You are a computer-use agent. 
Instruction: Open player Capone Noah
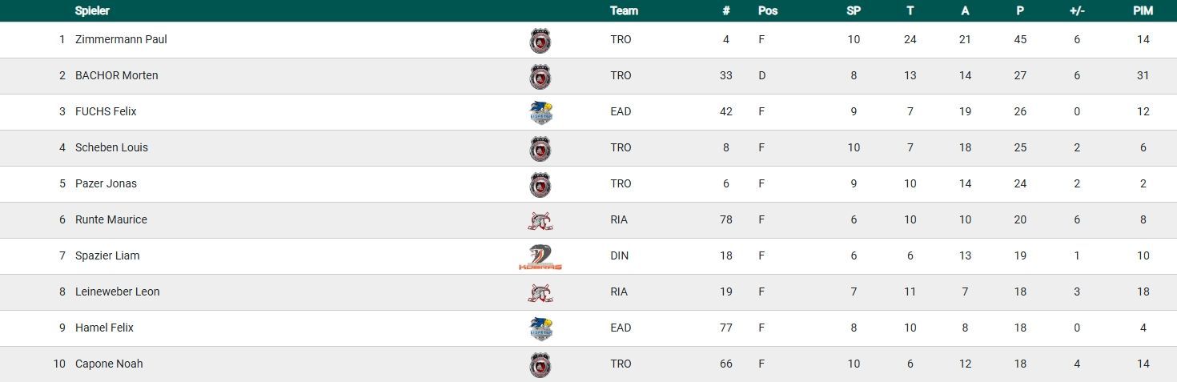coord(109,364)
